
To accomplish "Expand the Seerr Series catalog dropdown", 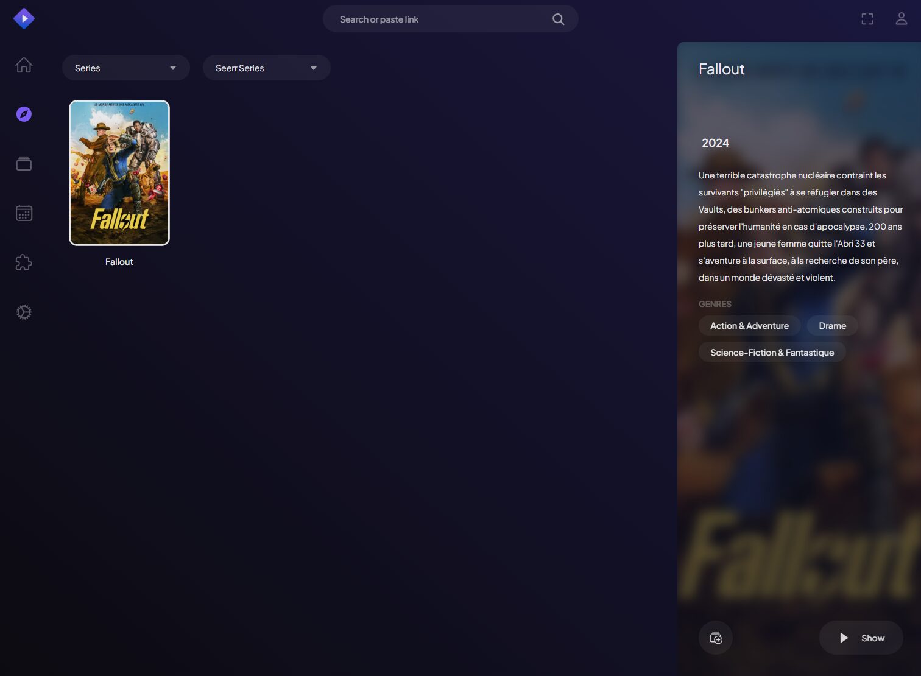I will coord(266,68).
